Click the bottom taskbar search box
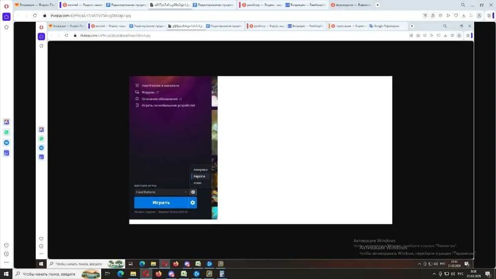The image size is (496, 279). [57, 274]
